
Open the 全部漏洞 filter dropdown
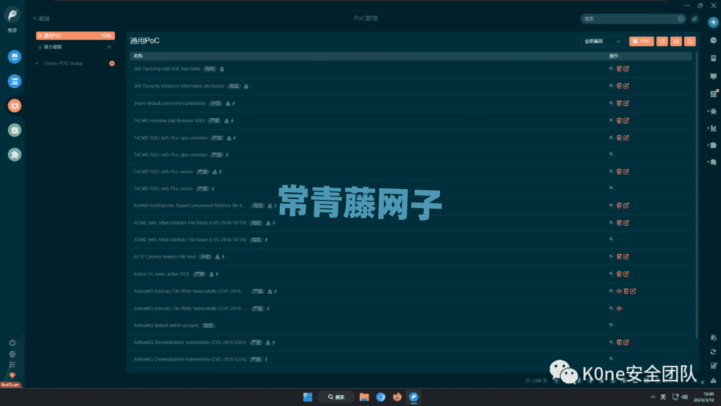[x=602, y=41]
